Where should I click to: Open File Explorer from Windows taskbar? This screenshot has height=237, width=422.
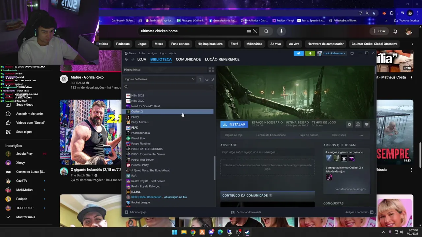[184, 232]
